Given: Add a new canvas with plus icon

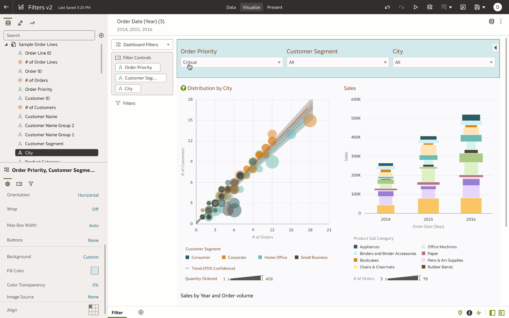Looking at the screenshot, I should pos(141,312).
